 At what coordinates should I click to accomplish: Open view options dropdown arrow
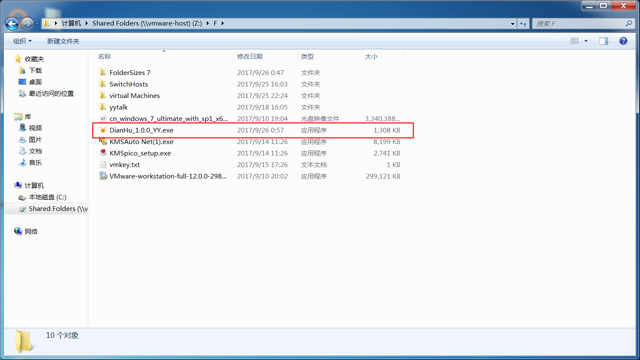pyautogui.click(x=586, y=41)
